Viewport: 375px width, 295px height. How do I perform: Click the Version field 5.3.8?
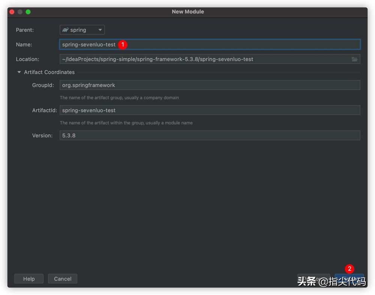point(210,135)
